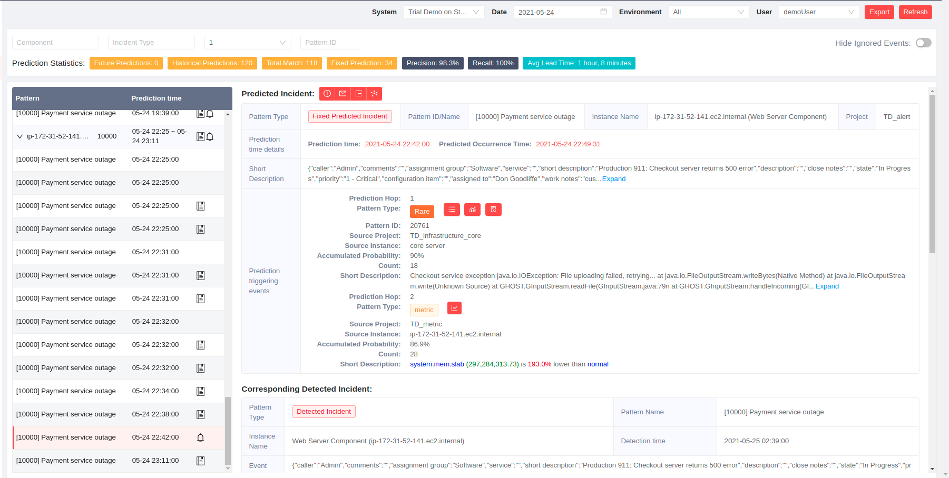Click the bell icon in the 22:42:00 row
Screen dimensions: 949x478
201,437
